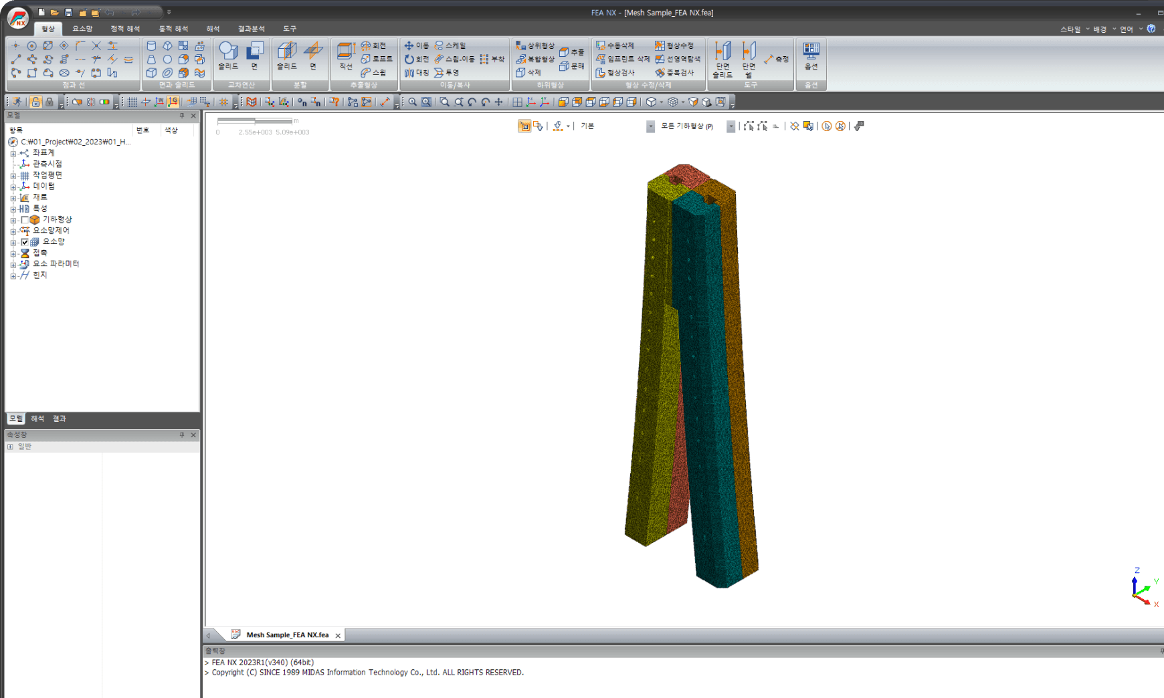
Task: Open the 기본 dropdown in view toolbar
Action: coord(650,126)
